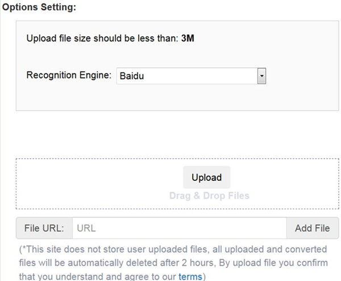Focus the URL input field
Image resolution: width=341 pixels, height=281 pixels.
(x=179, y=229)
